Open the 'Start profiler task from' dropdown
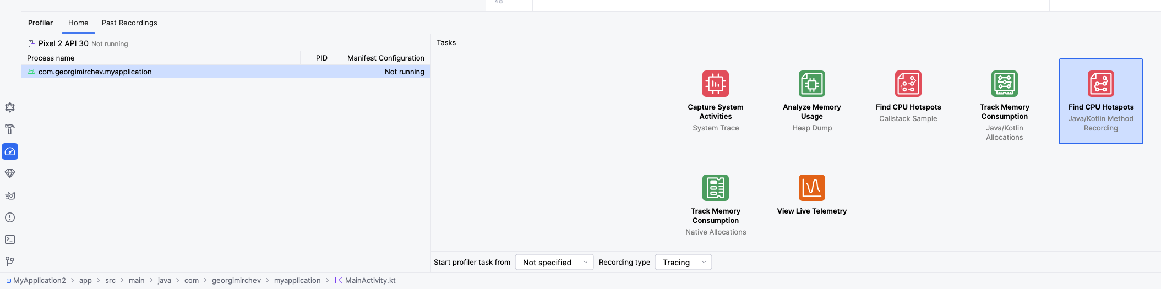Screen dimensions: 1161x289 click(x=554, y=263)
